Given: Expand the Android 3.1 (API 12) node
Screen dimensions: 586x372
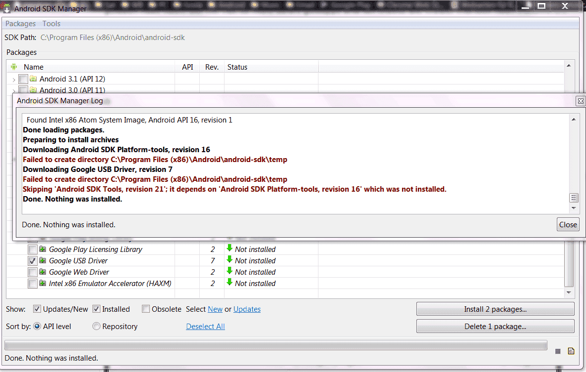Looking at the screenshot, I should [14, 80].
